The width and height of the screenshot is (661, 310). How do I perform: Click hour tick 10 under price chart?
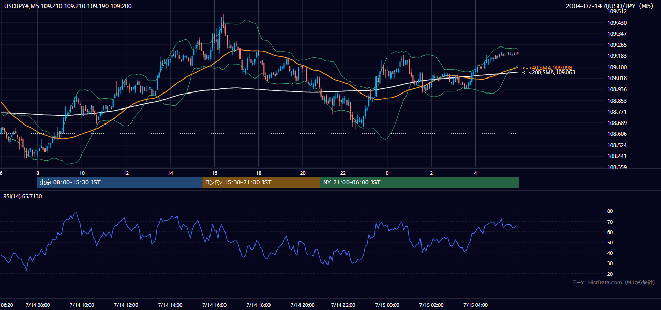[x=82, y=173]
